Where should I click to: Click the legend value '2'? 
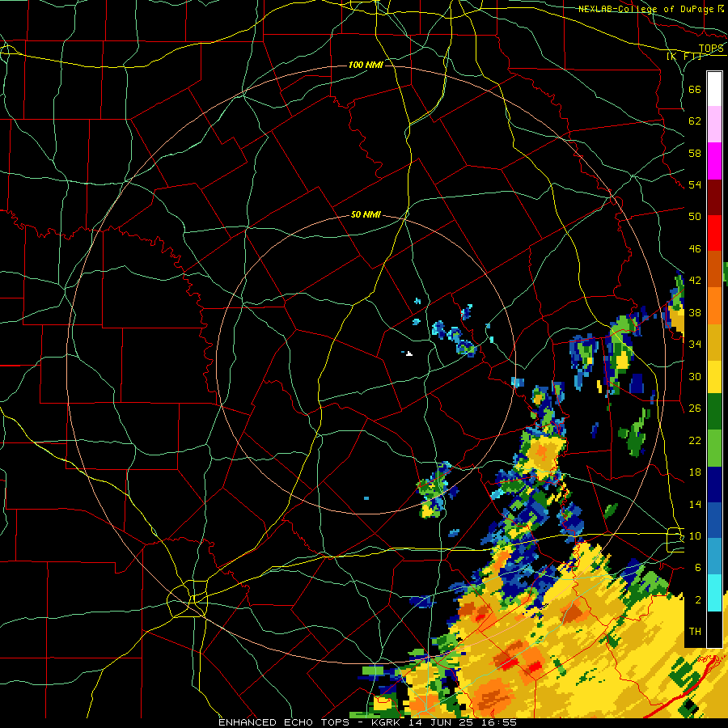click(698, 599)
